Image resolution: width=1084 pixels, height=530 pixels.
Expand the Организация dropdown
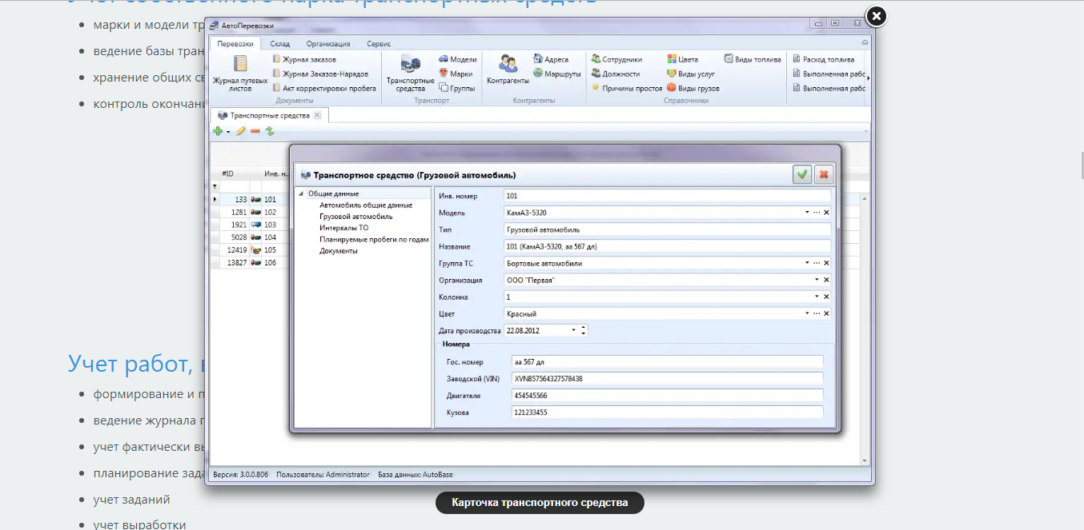click(817, 280)
